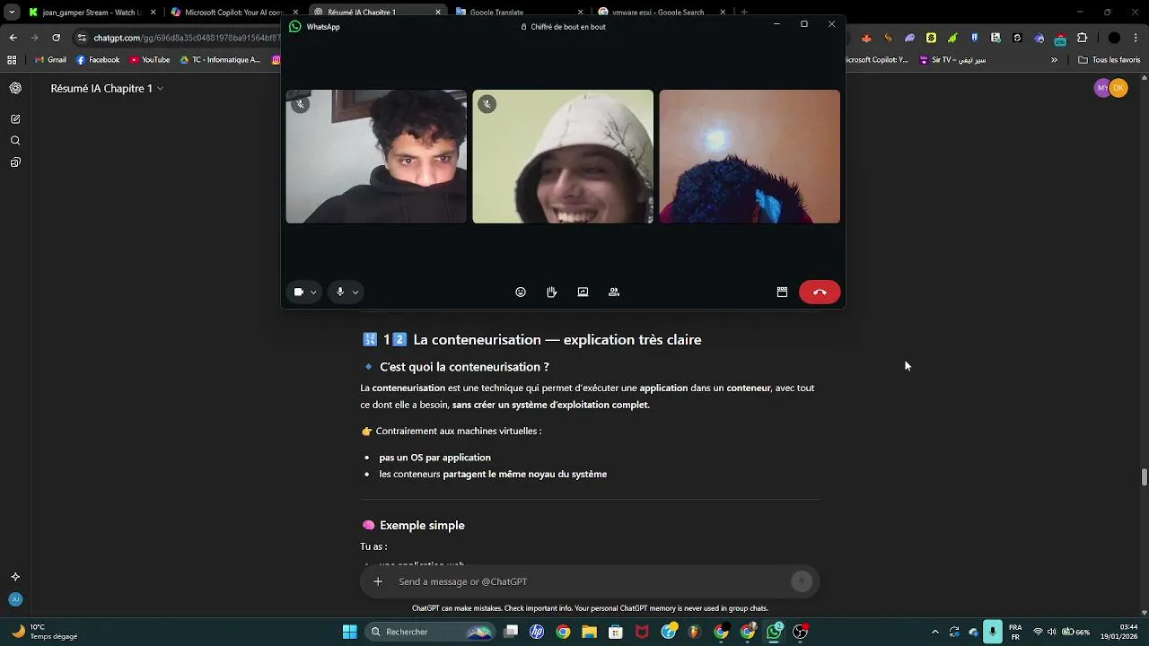
Task: Open emoji reactions in the WhatsApp call
Action: [521, 292]
